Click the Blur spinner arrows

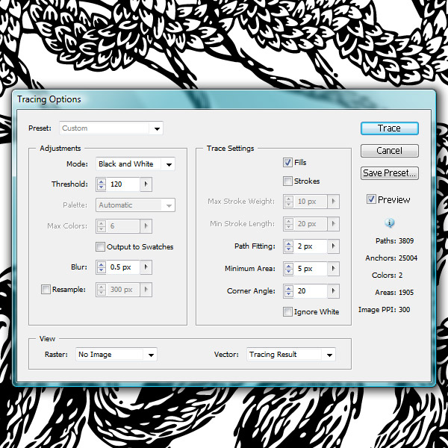click(x=101, y=267)
